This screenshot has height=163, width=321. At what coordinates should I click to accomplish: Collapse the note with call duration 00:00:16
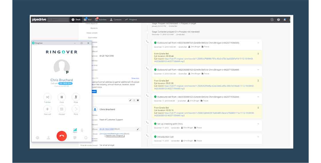[x=258, y=108]
